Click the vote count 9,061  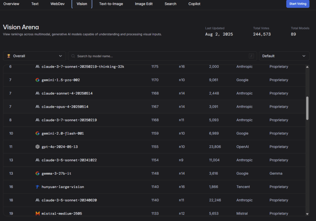pyautogui.click(x=214, y=80)
